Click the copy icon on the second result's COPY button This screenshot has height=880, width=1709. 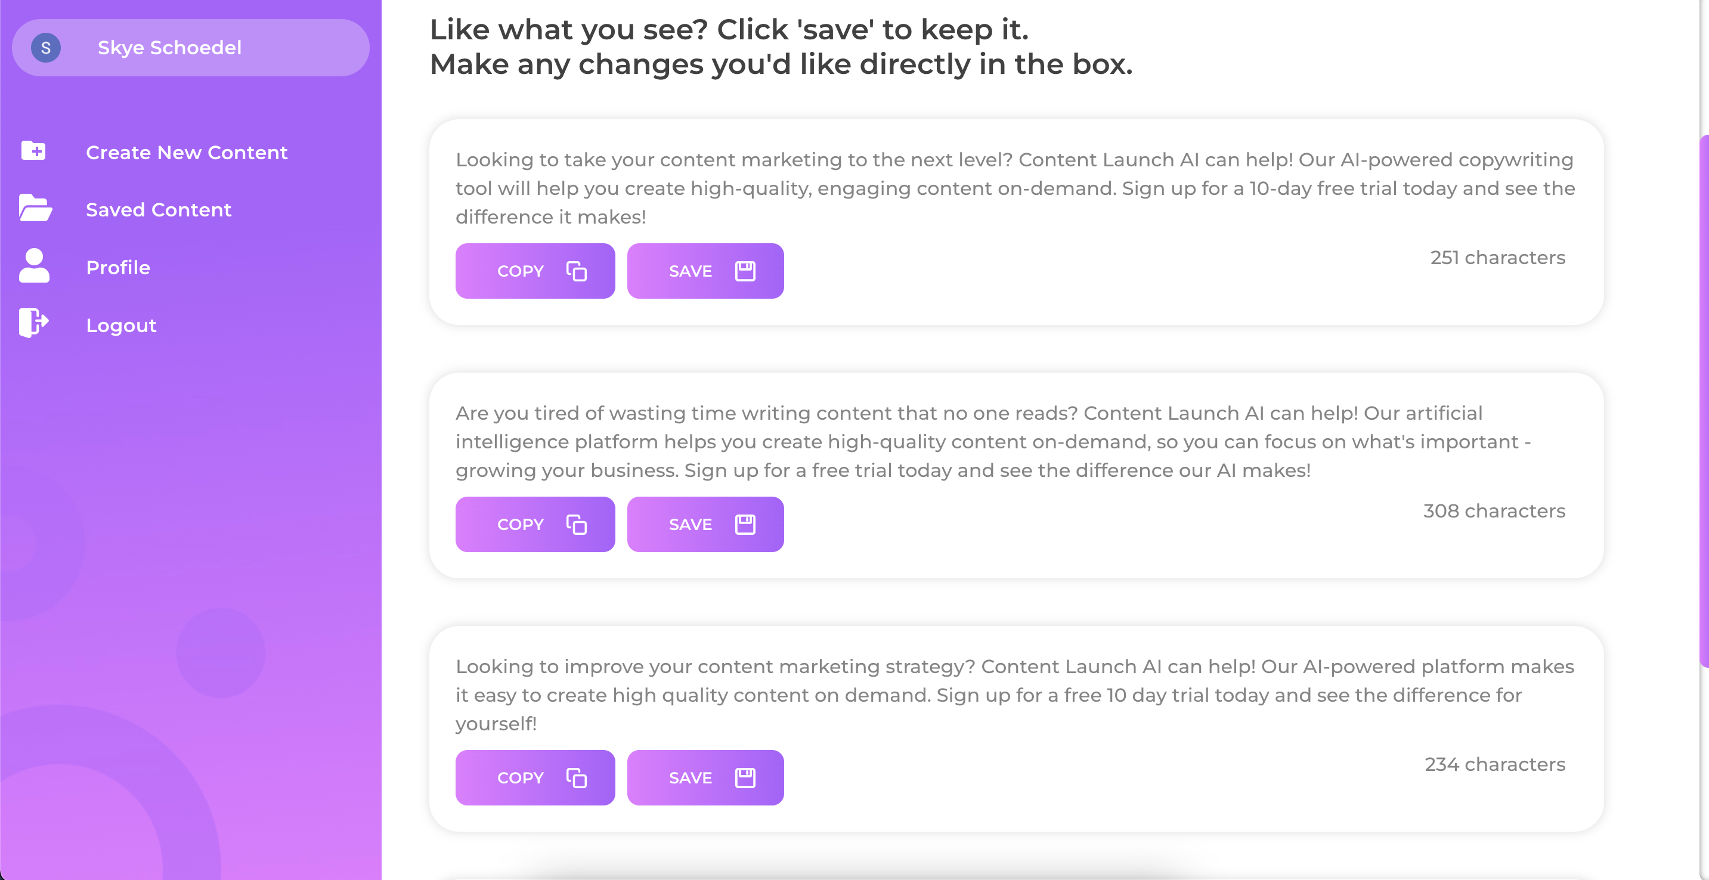point(577,524)
